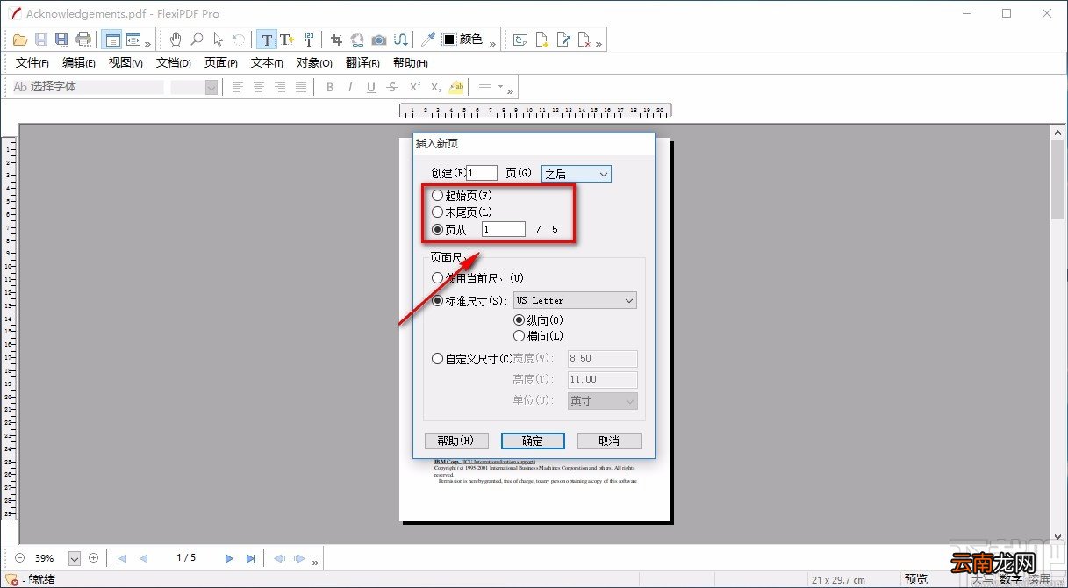The image size is (1068, 588).
Task: Click the vertical scrollbar thumb
Action: point(1058,179)
